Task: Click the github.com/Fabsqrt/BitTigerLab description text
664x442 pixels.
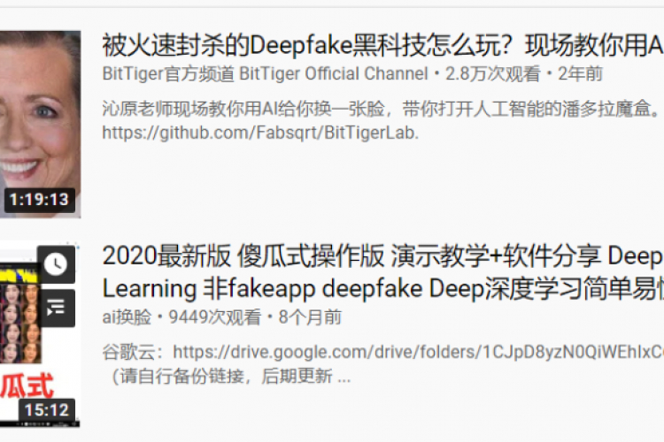Action: tap(260, 133)
